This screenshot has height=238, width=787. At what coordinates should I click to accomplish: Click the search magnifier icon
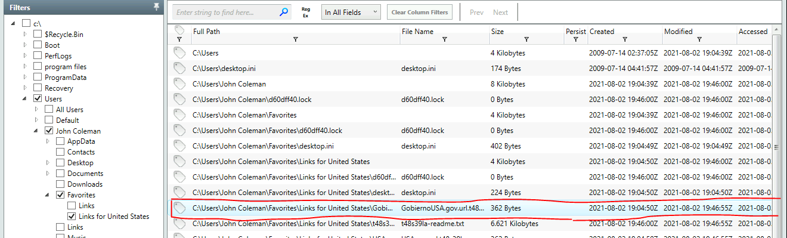[x=284, y=11]
